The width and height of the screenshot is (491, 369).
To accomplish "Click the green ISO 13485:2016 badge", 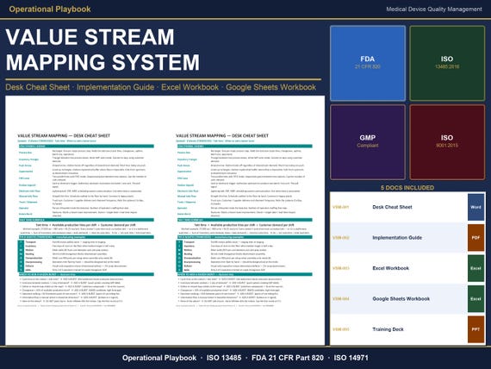I will tap(447, 63).
